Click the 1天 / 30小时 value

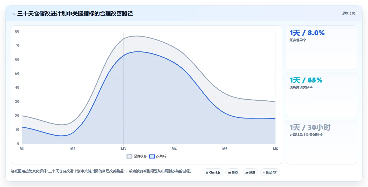310,128
